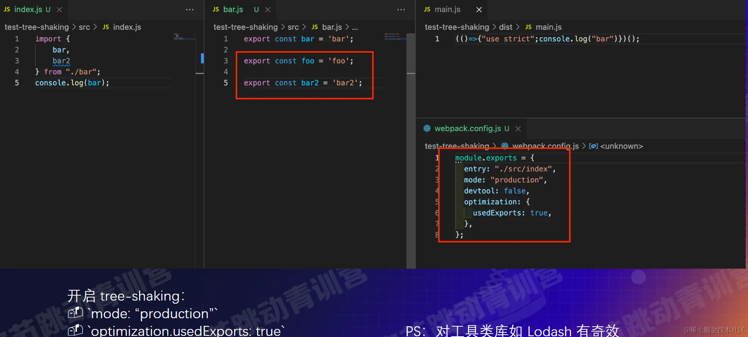This screenshot has width=748, height=337.
Task: Click the minified code line in main.js
Action: tap(548, 39)
